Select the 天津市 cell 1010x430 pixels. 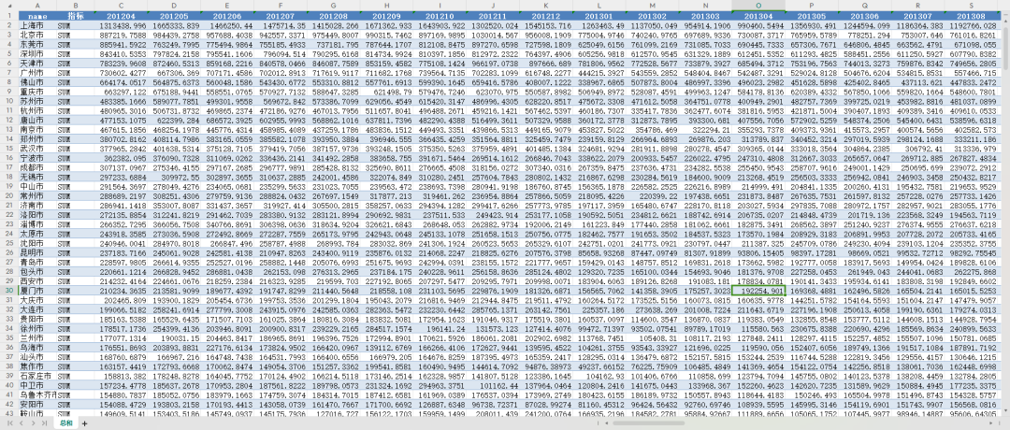(38, 63)
